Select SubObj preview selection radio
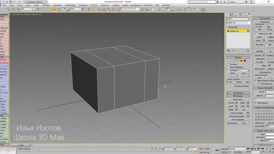 click(x=235, y=82)
